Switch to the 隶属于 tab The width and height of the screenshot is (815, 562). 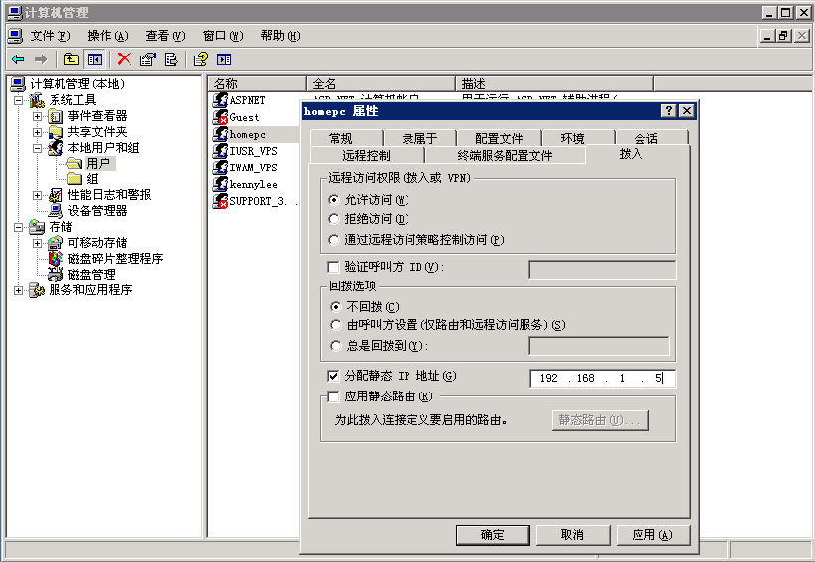420,138
